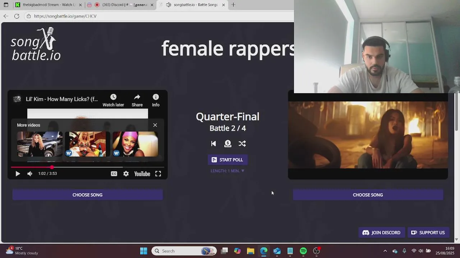
Task: Open the middle suggested video thumbnail
Action: (x=87, y=144)
